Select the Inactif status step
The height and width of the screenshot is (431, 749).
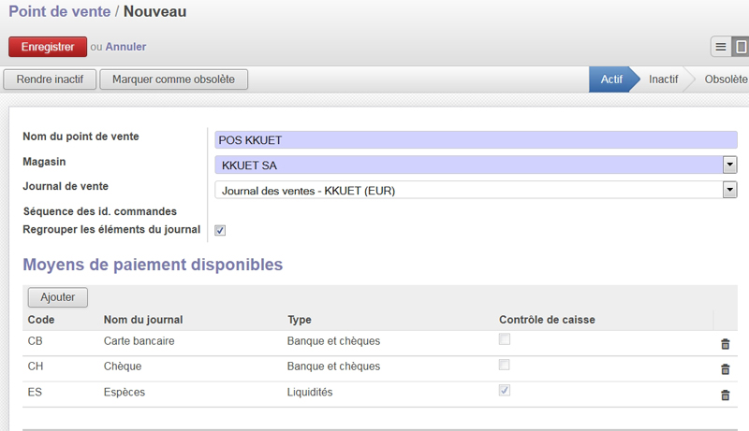(x=663, y=79)
